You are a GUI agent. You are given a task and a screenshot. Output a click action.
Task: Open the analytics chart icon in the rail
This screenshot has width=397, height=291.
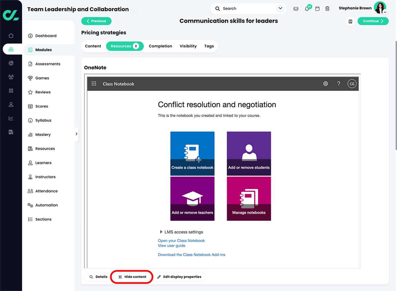coord(11,118)
